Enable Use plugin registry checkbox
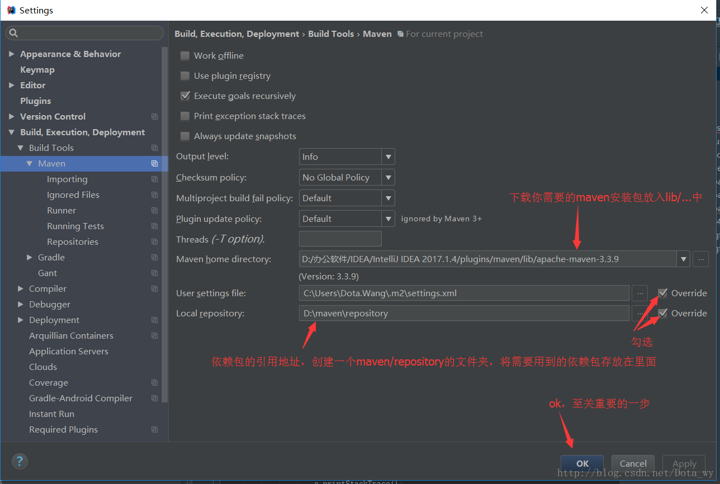 [x=185, y=76]
